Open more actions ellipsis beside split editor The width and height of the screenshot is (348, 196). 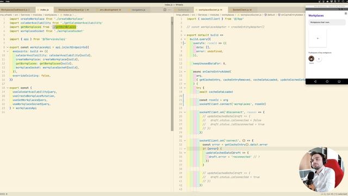pos(169,10)
